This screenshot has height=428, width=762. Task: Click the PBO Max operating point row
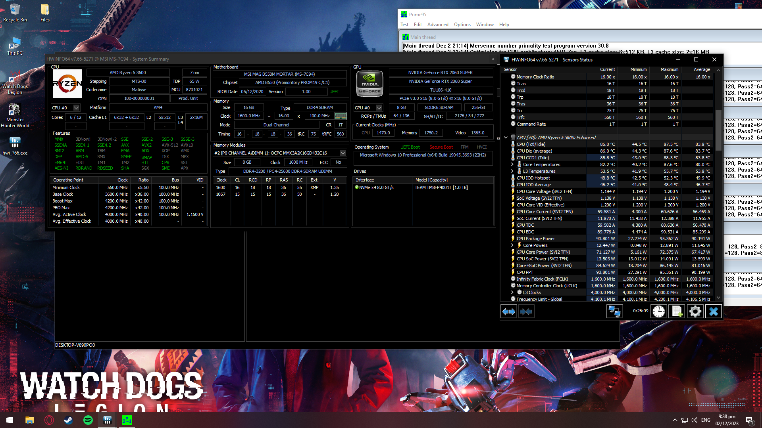tap(129, 208)
